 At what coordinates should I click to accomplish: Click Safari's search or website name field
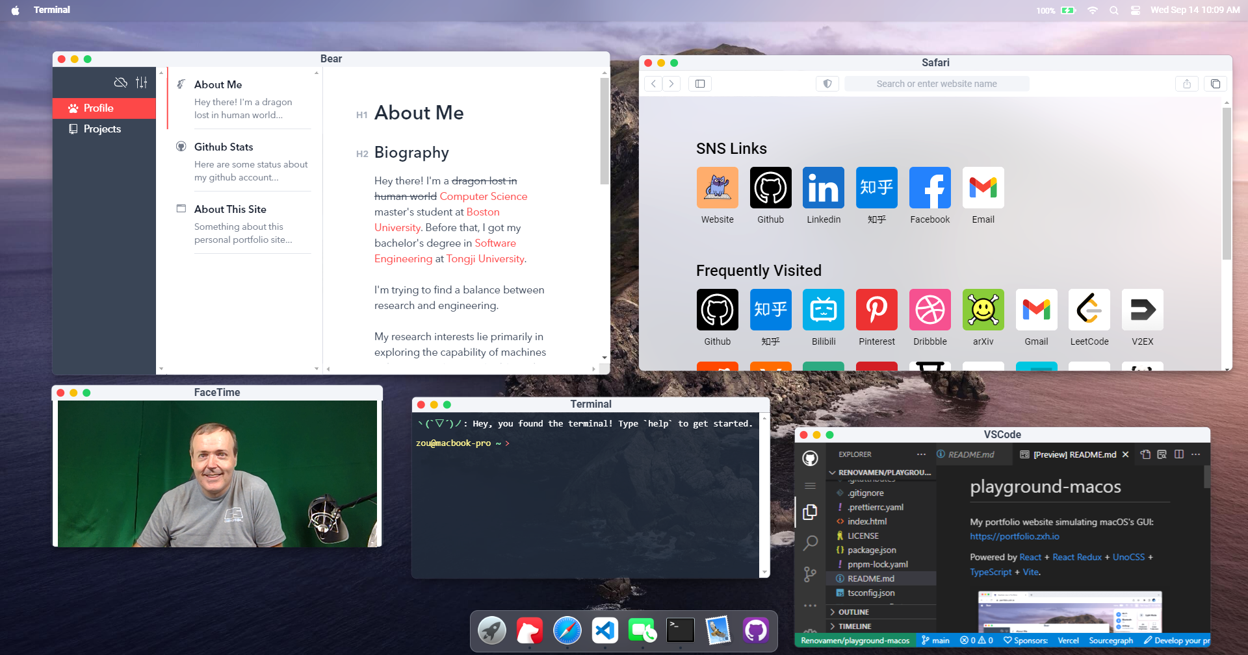(x=937, y=84)
